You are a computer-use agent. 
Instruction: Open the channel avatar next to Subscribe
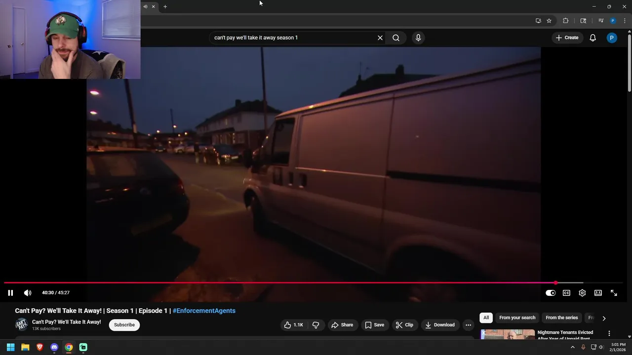pos(21,324)
